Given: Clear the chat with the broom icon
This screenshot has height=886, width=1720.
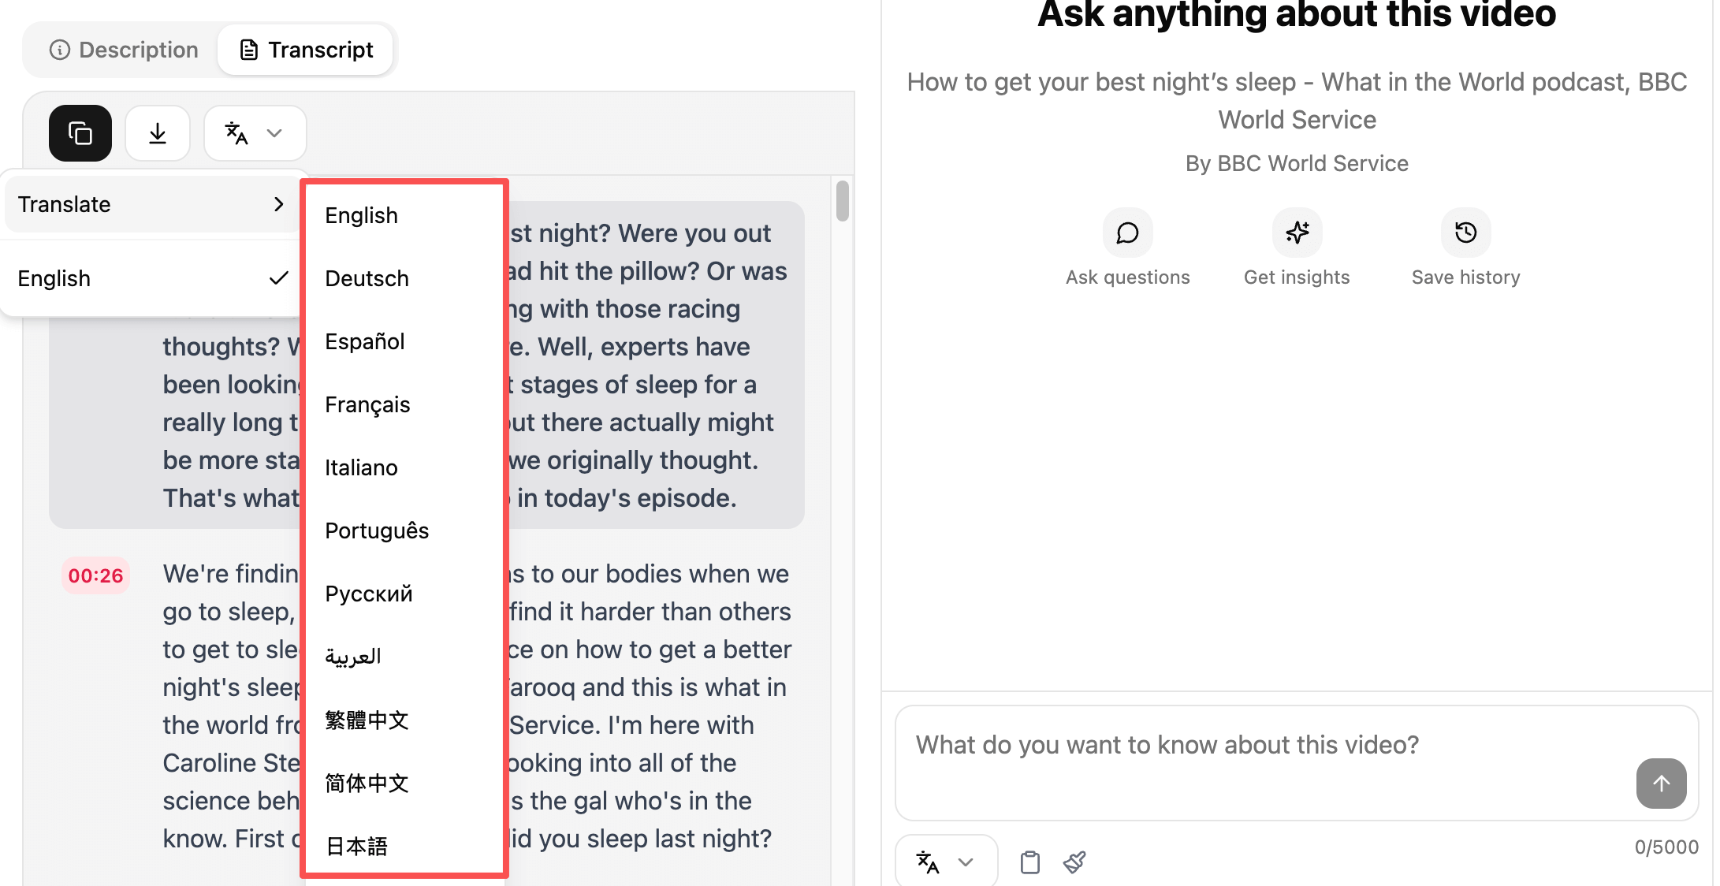Looking at the screenshot, I should (1074, 862).
